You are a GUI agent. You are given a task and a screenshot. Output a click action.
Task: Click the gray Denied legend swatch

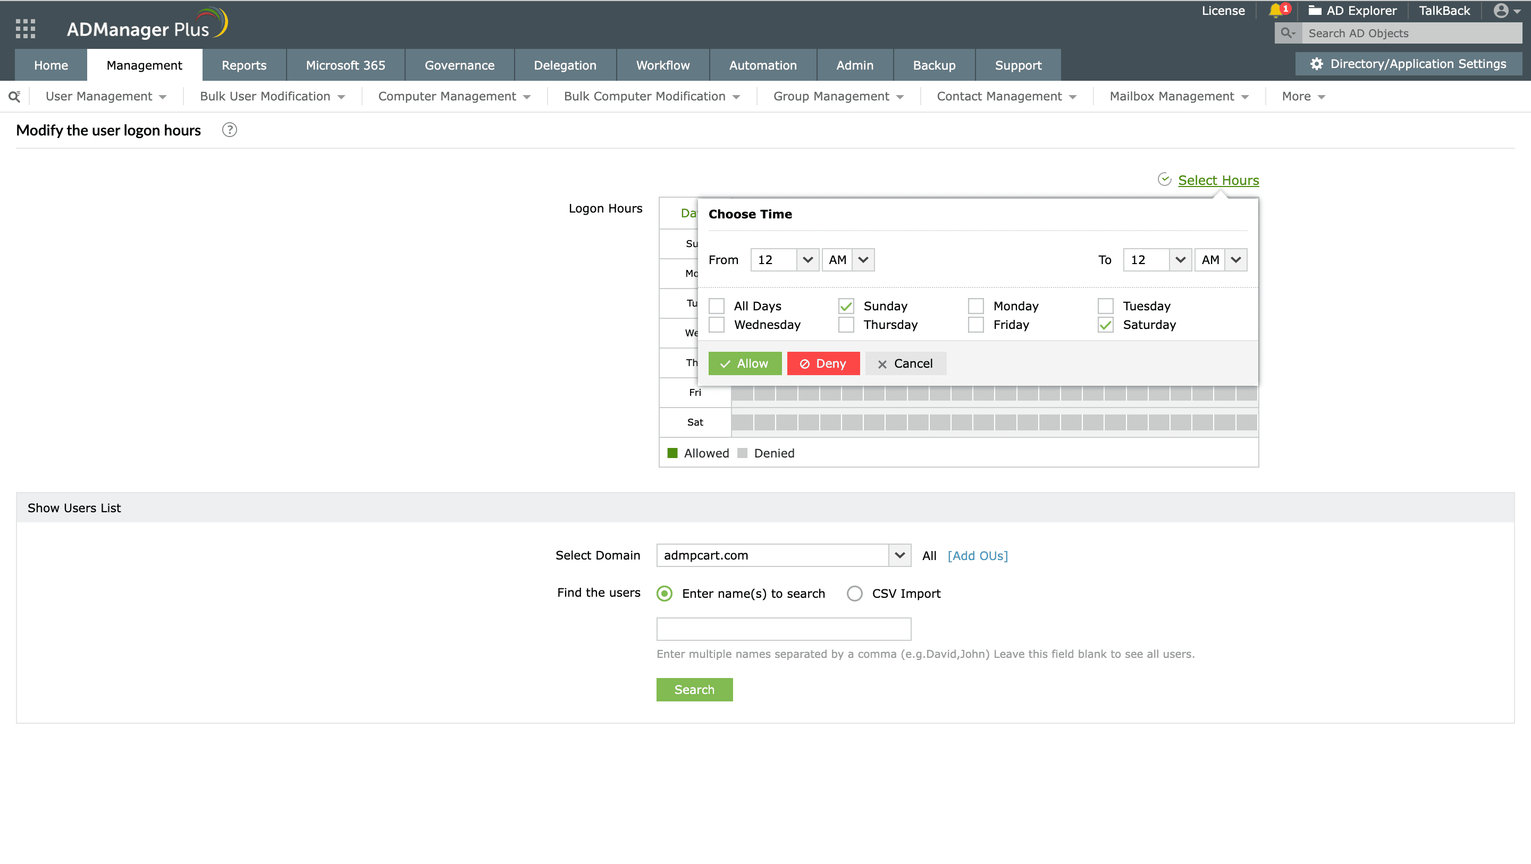point(742,453)
